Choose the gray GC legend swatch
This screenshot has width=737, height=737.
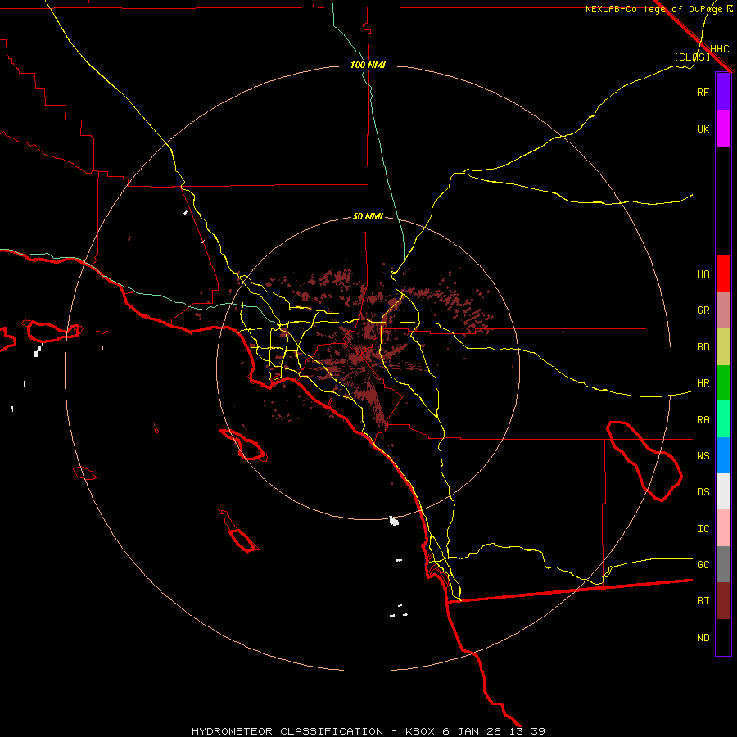pos(723,564)
